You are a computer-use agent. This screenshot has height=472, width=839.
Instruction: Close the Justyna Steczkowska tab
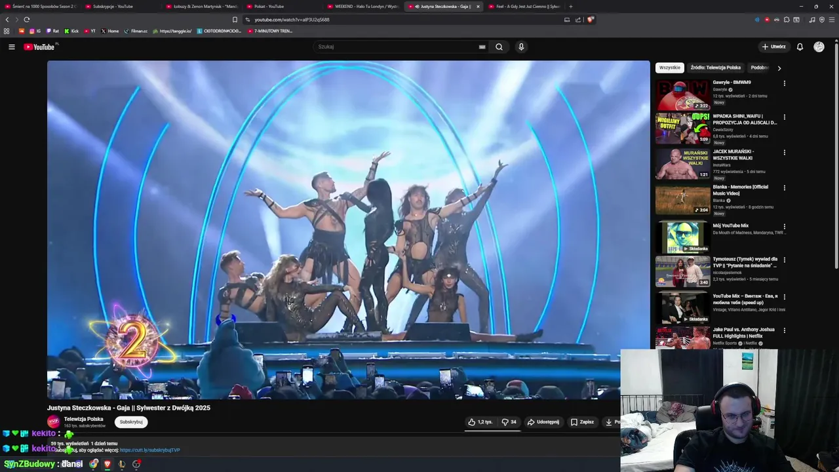tap(478, 7)
